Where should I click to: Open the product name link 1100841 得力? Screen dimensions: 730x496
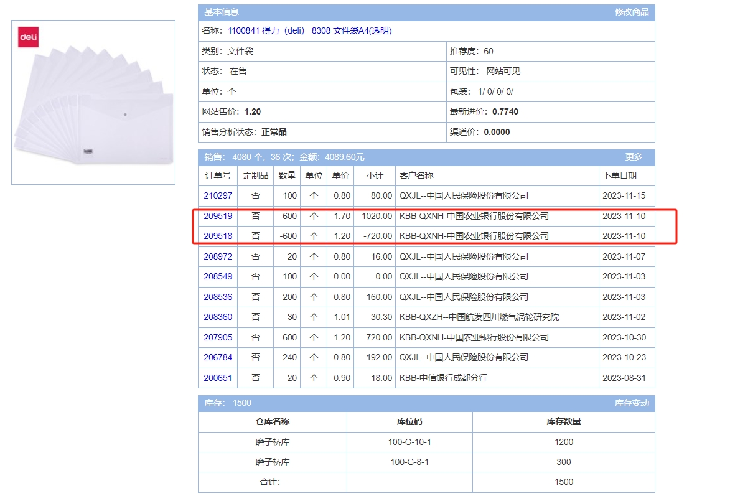[x=309, y=30]
